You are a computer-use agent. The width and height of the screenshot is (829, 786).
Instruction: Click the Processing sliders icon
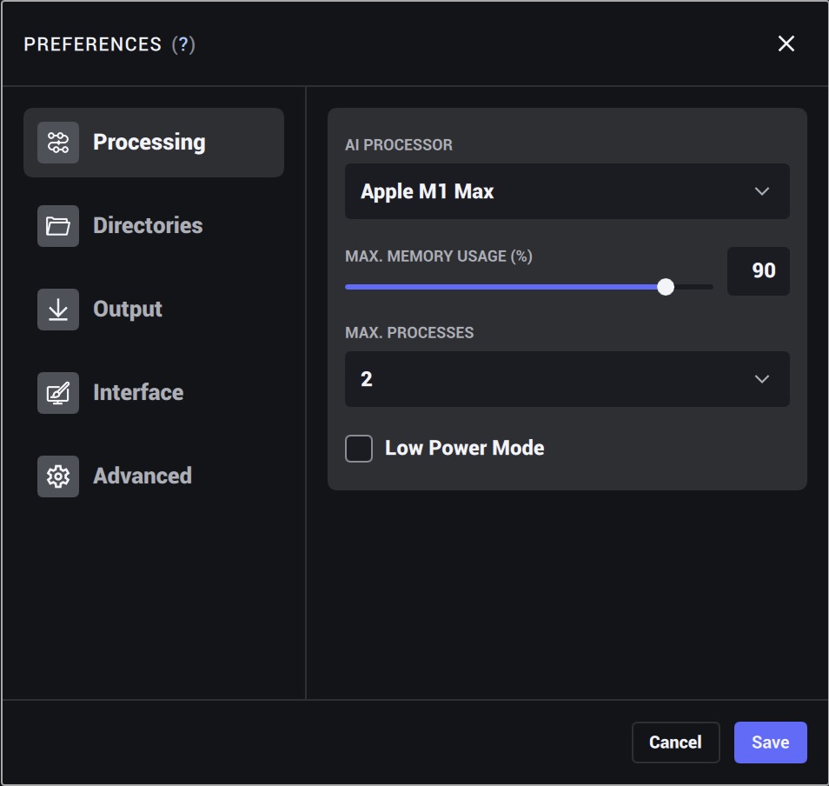(58, 143)
